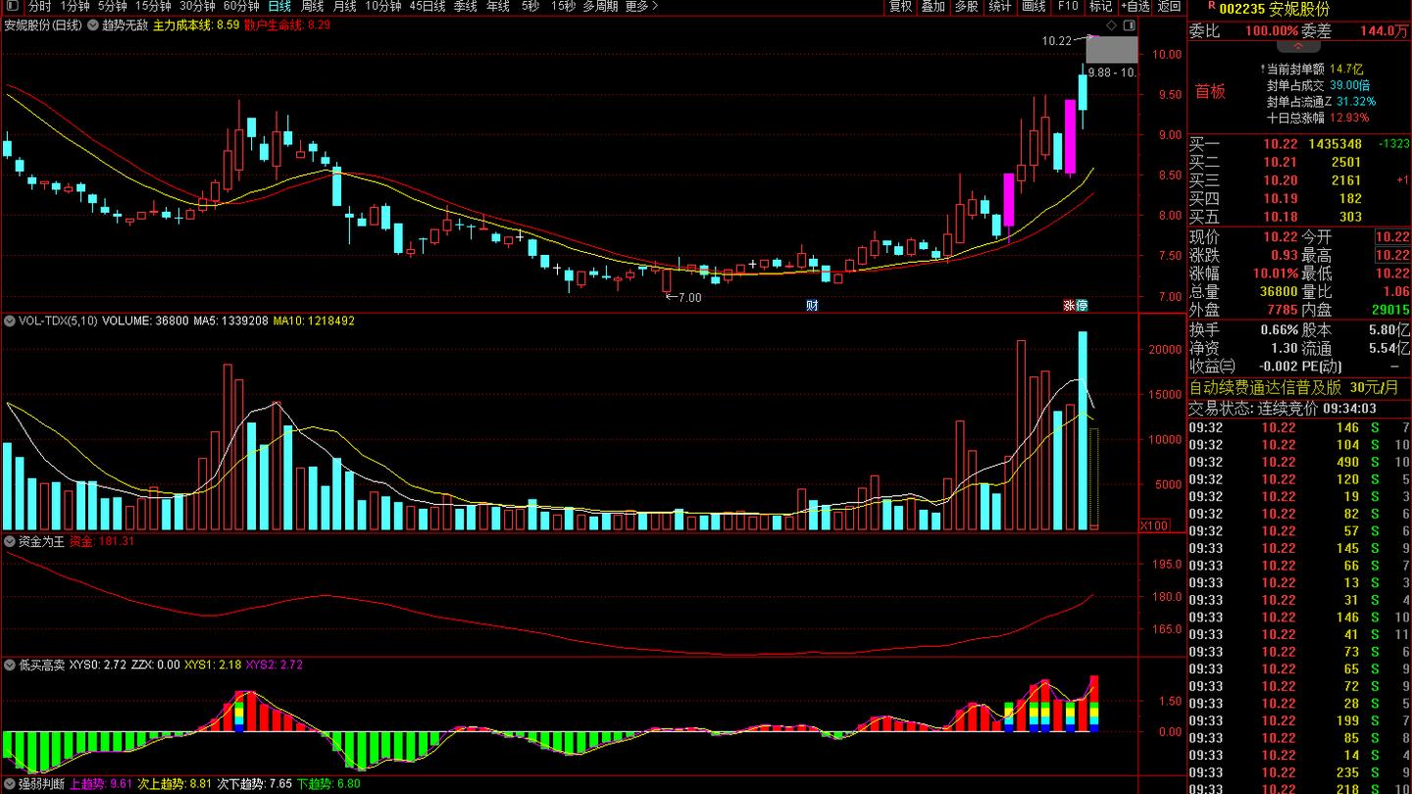Open F10 company information
The image size is (1412, 794).
(1068, 6)
